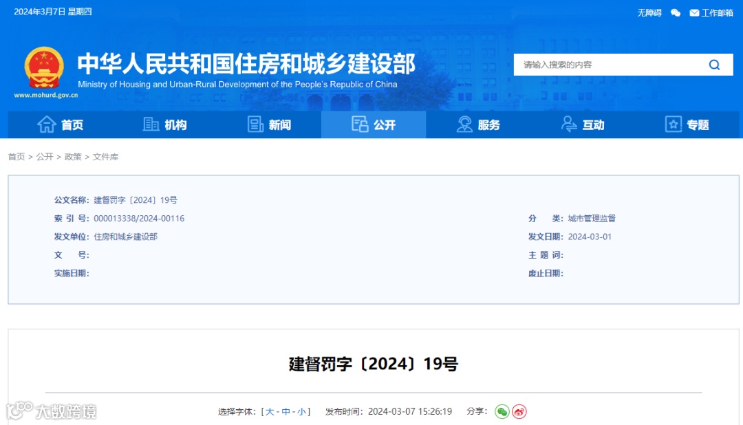Click the 无障碍 accessibility link

tap(649, 13)
